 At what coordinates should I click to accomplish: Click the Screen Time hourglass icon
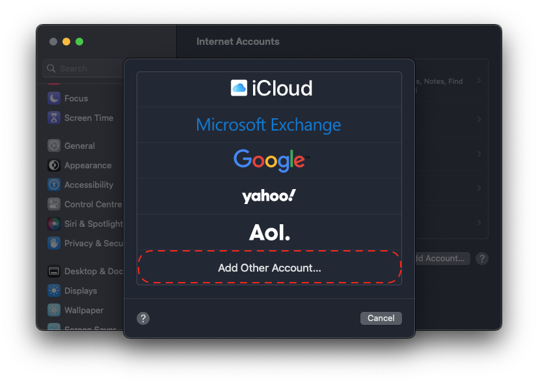coord(54,118)
